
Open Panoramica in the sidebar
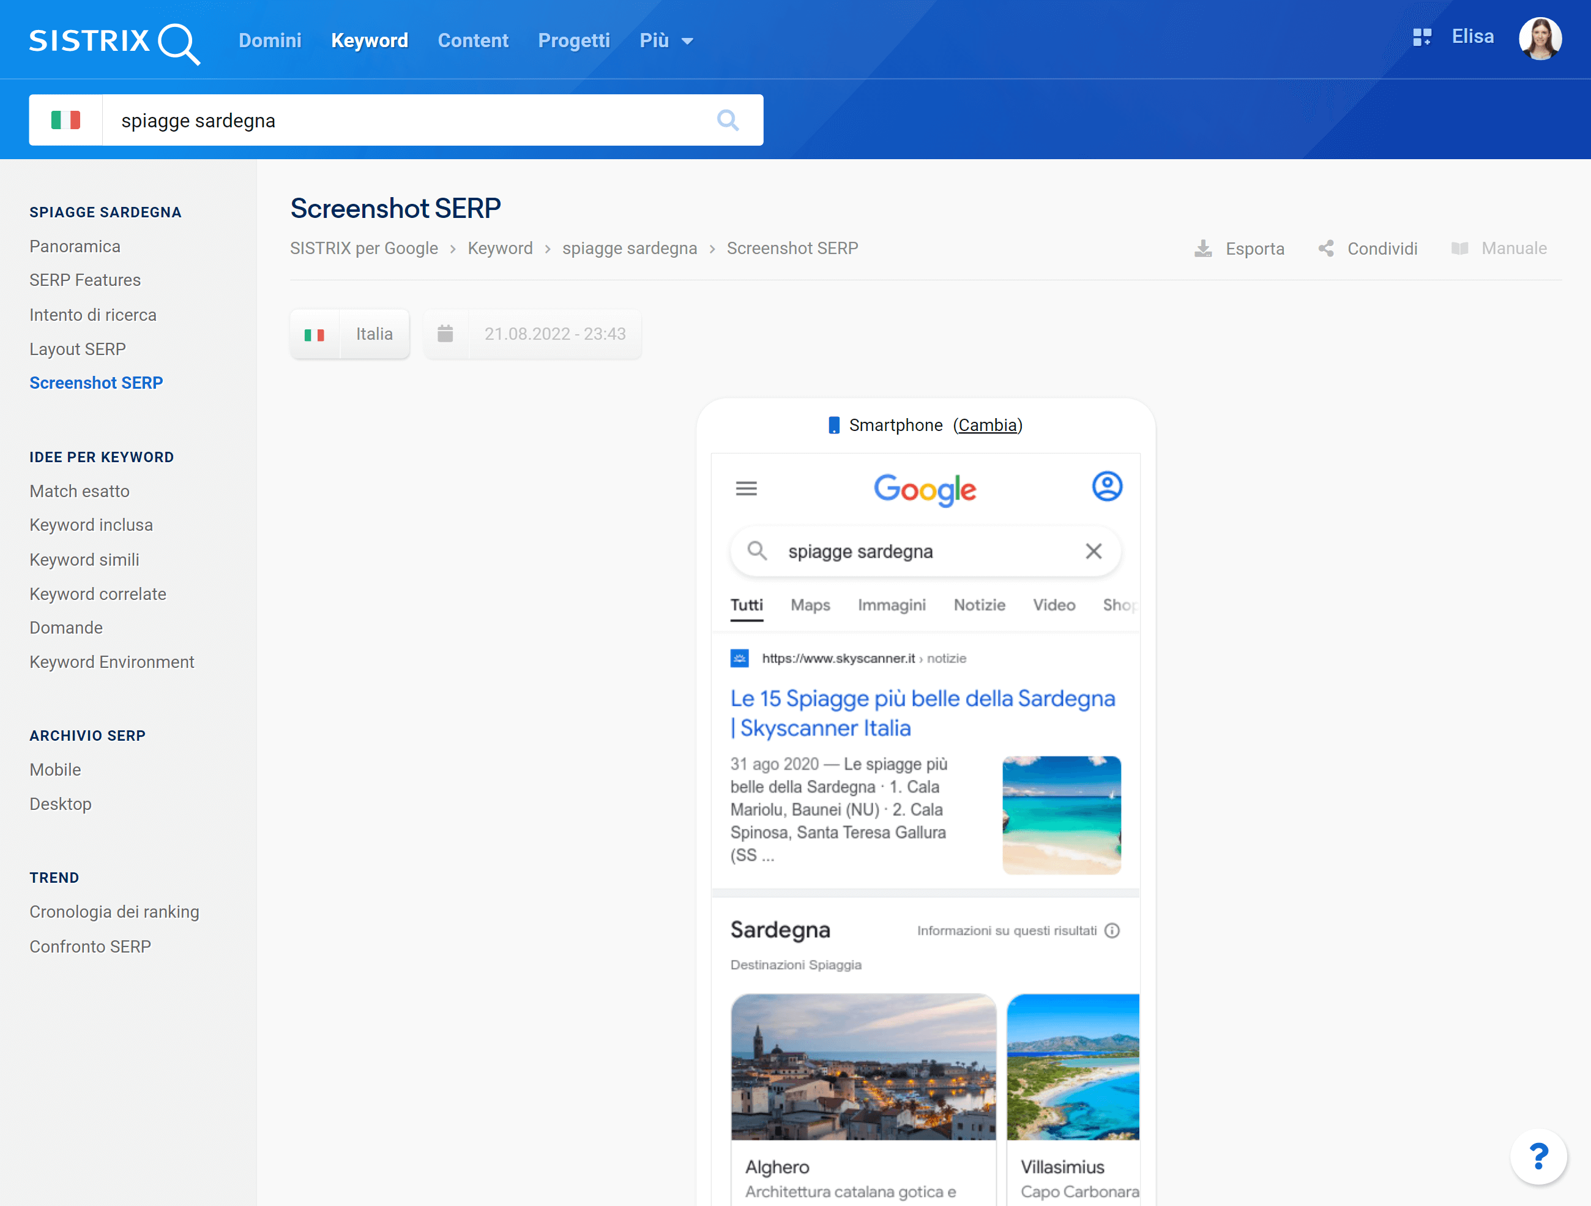tap(75, 247)
